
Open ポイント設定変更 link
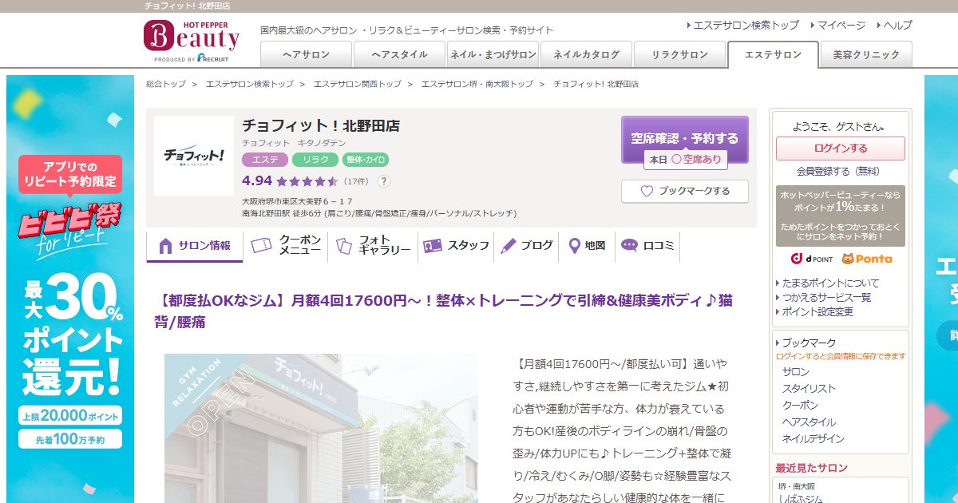pos(817,311)
